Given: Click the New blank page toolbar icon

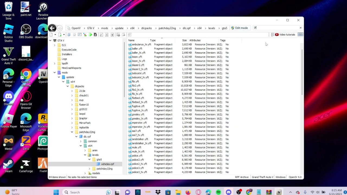Looking at the screenshot, I should coord(51,35).
